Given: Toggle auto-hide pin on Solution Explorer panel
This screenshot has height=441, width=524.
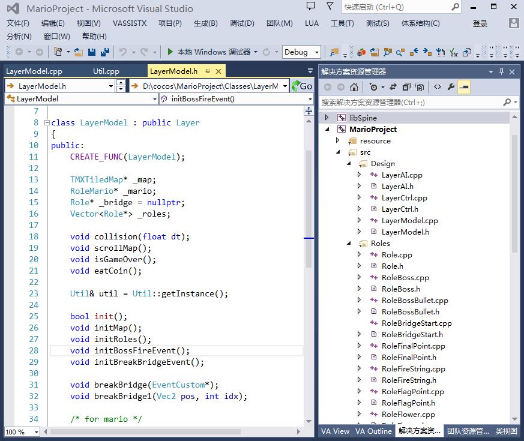Looking at the screenshot, I should [501, 71].
